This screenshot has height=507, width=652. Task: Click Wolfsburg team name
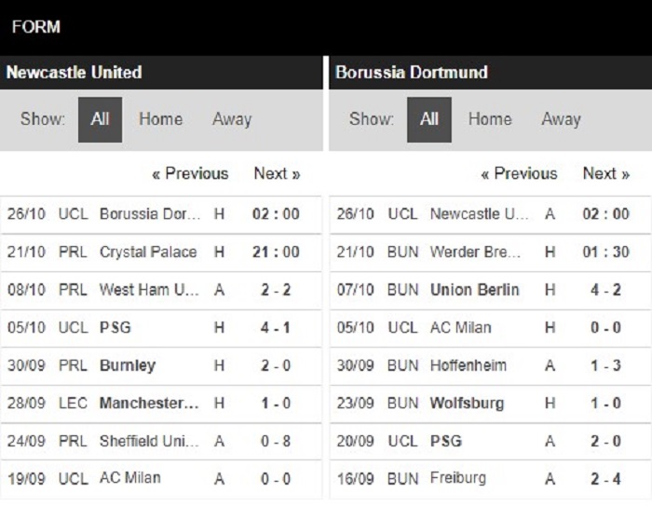click(467, 404)
